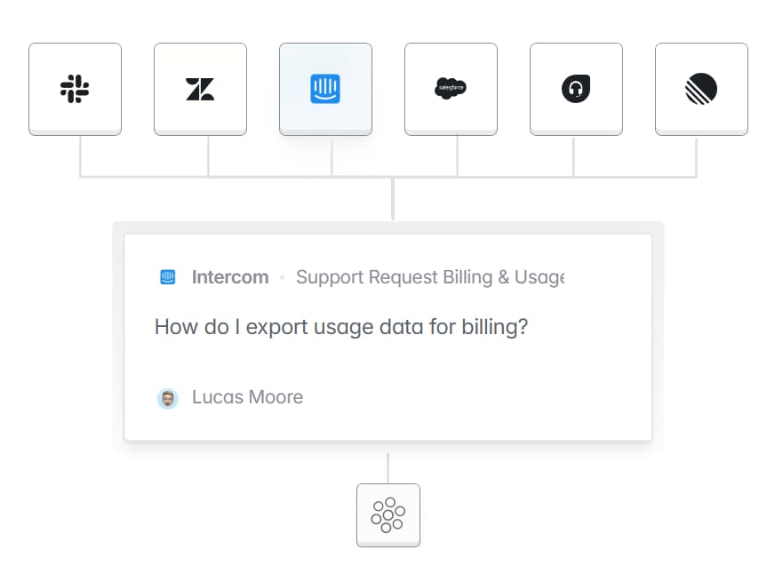The width and height of the screenshot is (775, 574).
Task: Click the Slack hashtag logo
Action: 75,89
